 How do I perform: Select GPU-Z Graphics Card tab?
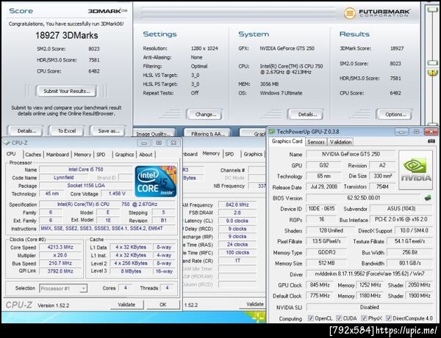[287, 142]
